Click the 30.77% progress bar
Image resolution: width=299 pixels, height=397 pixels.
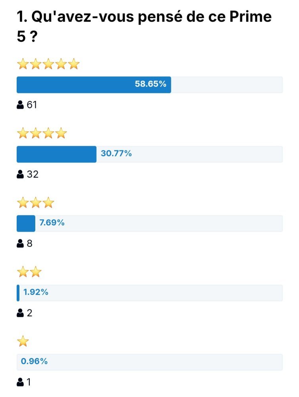coord(150,154)
